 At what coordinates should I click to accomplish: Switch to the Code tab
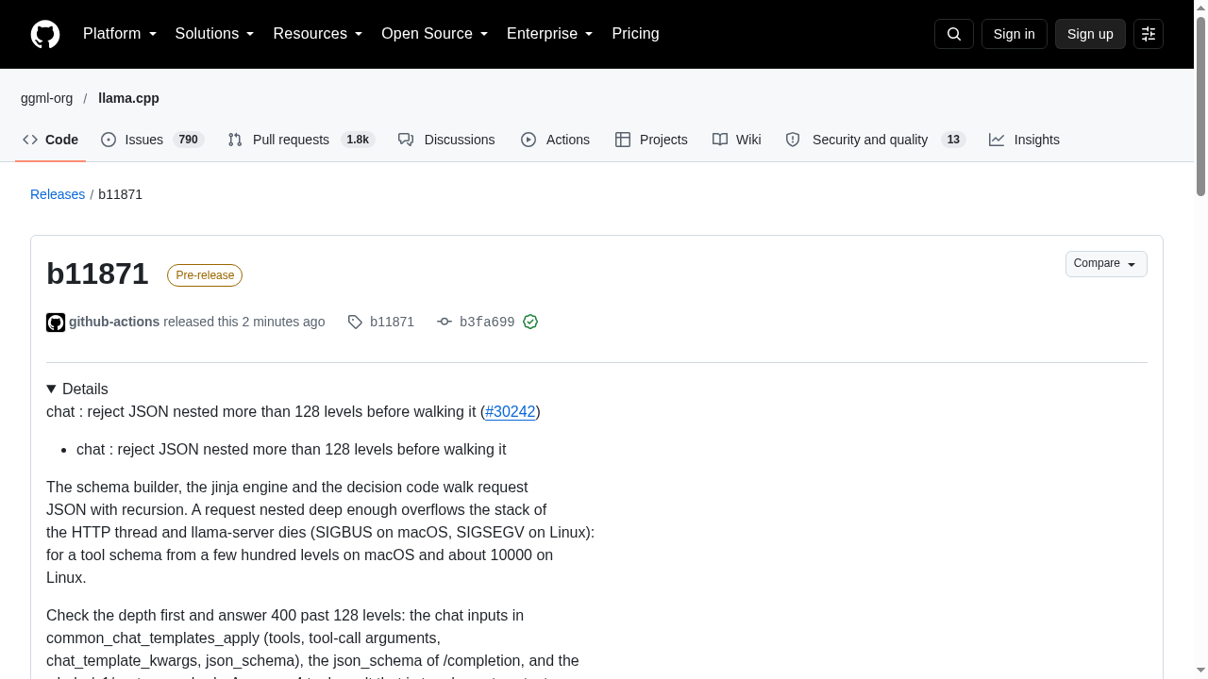(x=51, y=140)
